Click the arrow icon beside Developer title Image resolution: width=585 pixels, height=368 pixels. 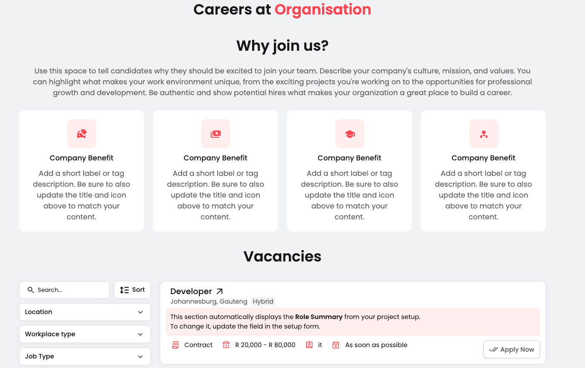220,291
